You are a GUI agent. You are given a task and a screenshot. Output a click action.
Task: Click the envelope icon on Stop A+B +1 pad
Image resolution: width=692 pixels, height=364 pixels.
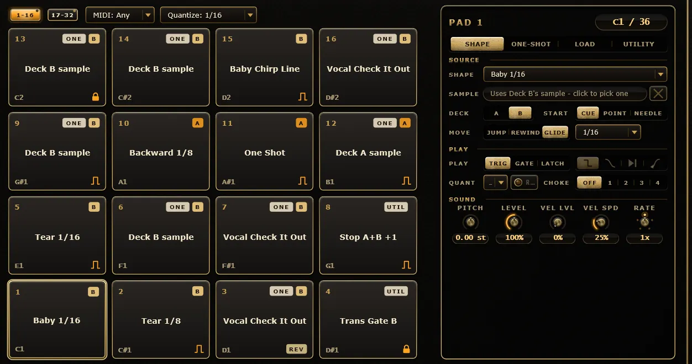click(406, 265)
